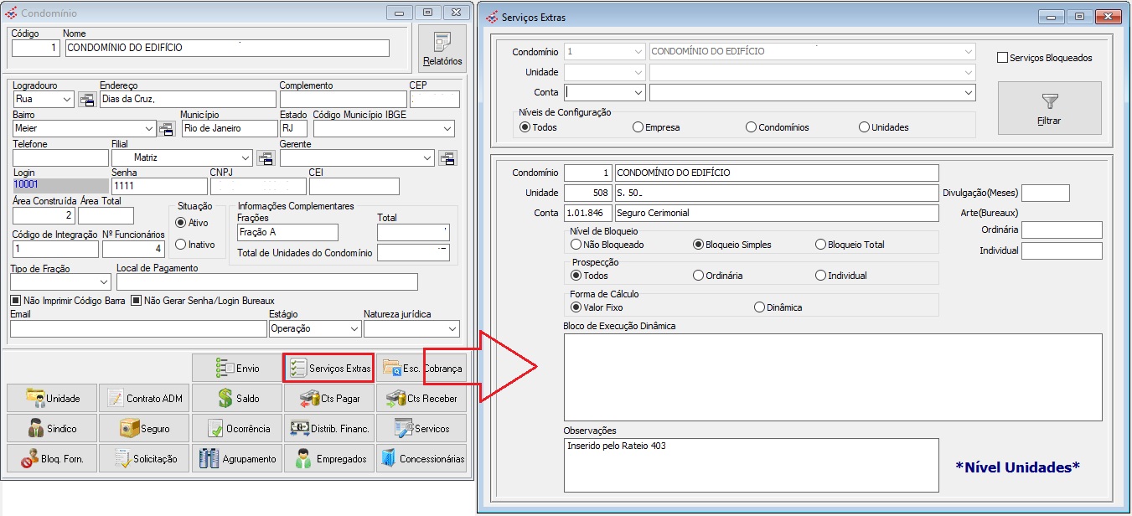Select the Inativo situation radio button
The height and width of the screenshot is (516, 1132).
pos(180,245)
